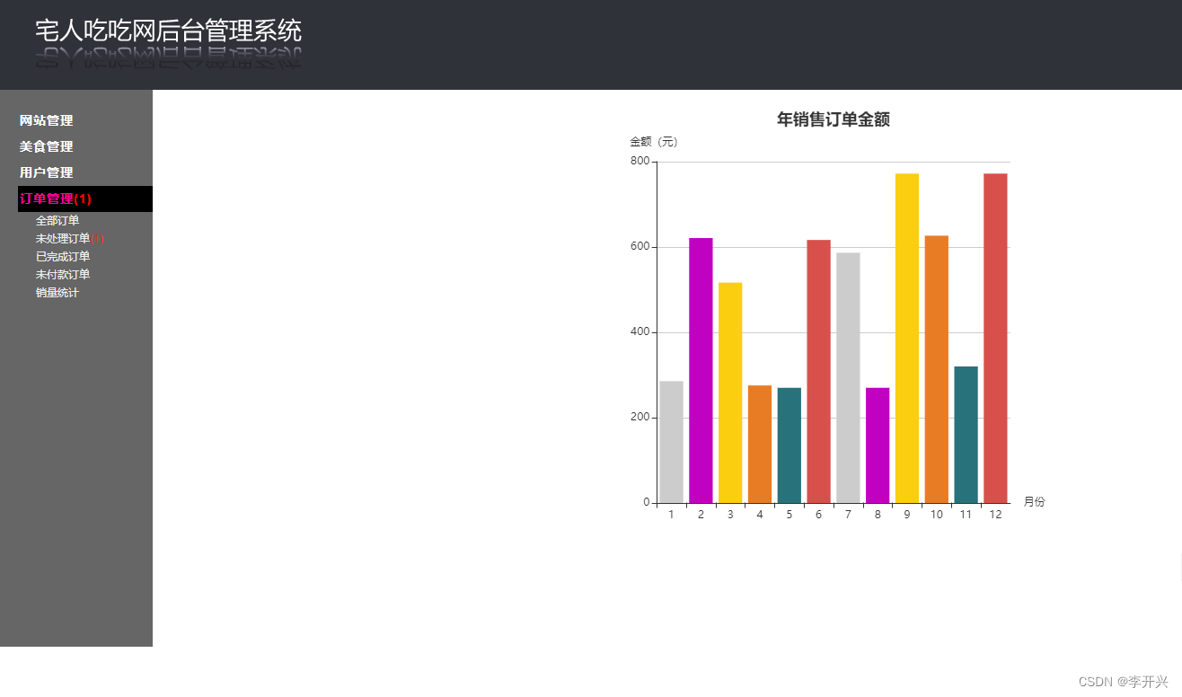Click the y-axis value 800
Viewport: 1182px width, 697px height.
(640, 162)
